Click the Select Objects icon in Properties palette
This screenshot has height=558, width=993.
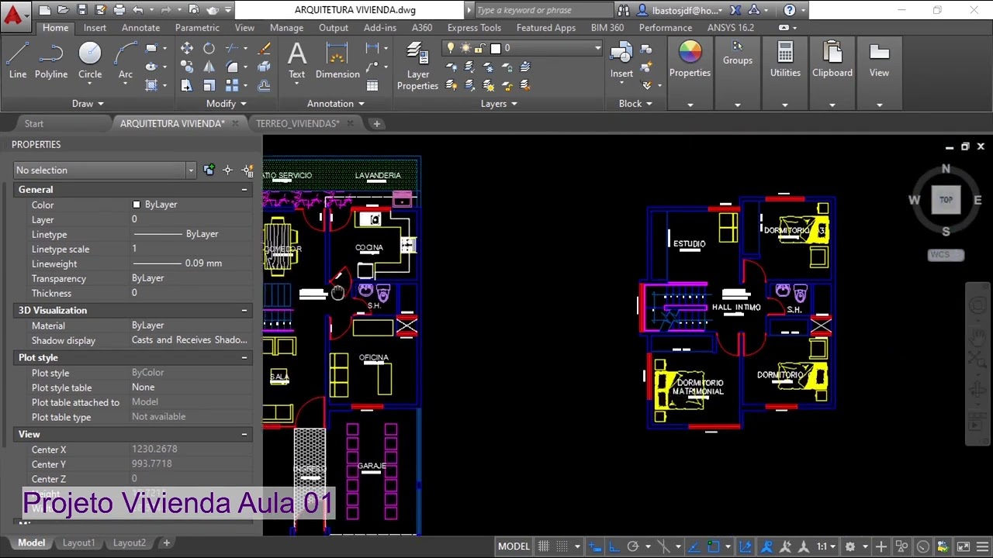pos(228,170)
